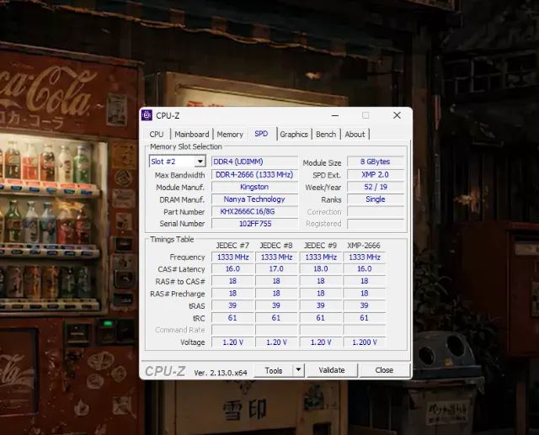
Task: Click the 52 / 19 week/year value
Action: (376, 187)
